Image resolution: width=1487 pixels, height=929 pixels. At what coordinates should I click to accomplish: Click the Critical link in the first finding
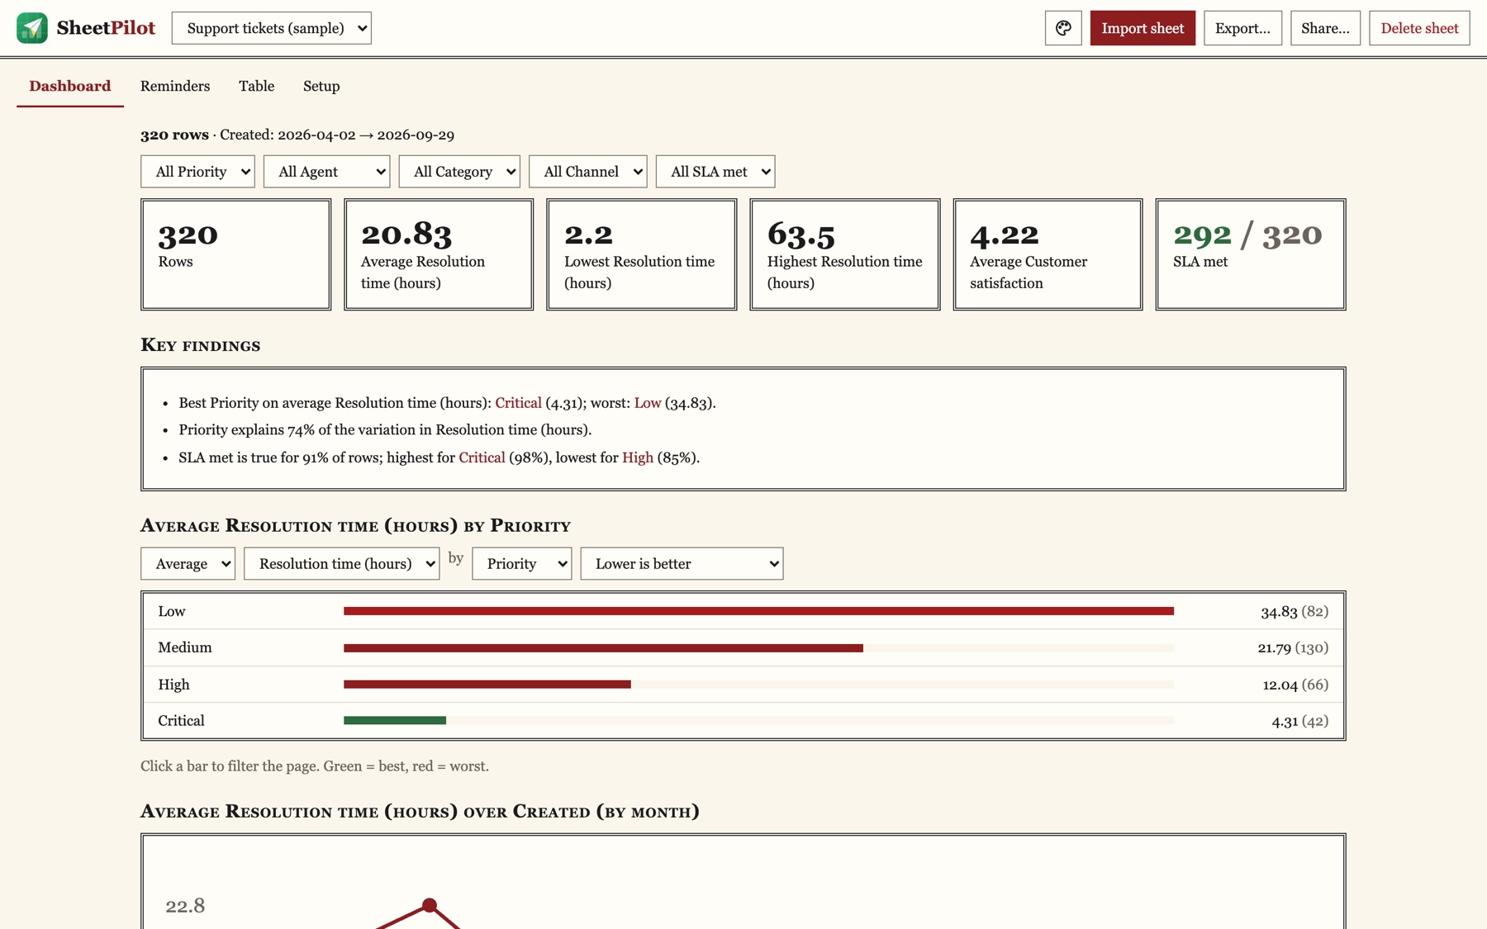(518, 403)
